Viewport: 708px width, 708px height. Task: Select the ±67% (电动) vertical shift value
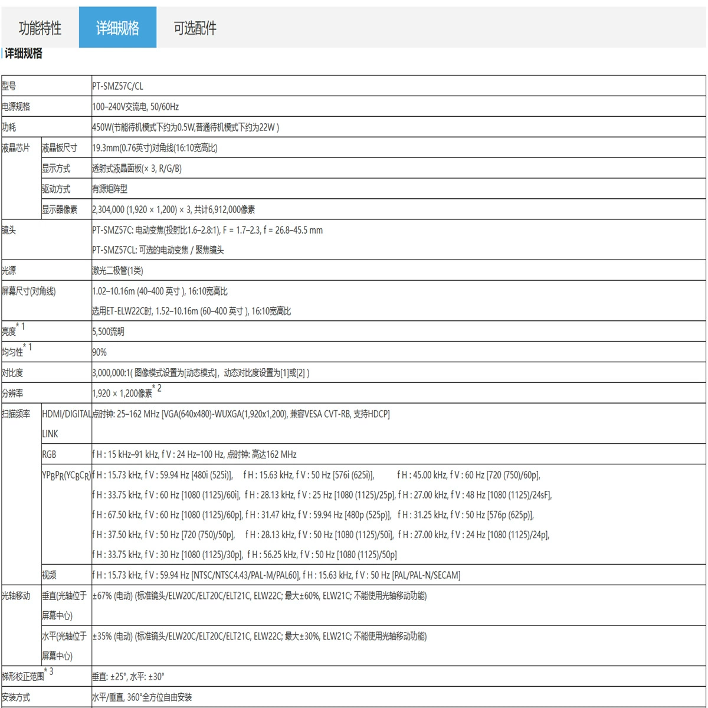tap(259, 596)
